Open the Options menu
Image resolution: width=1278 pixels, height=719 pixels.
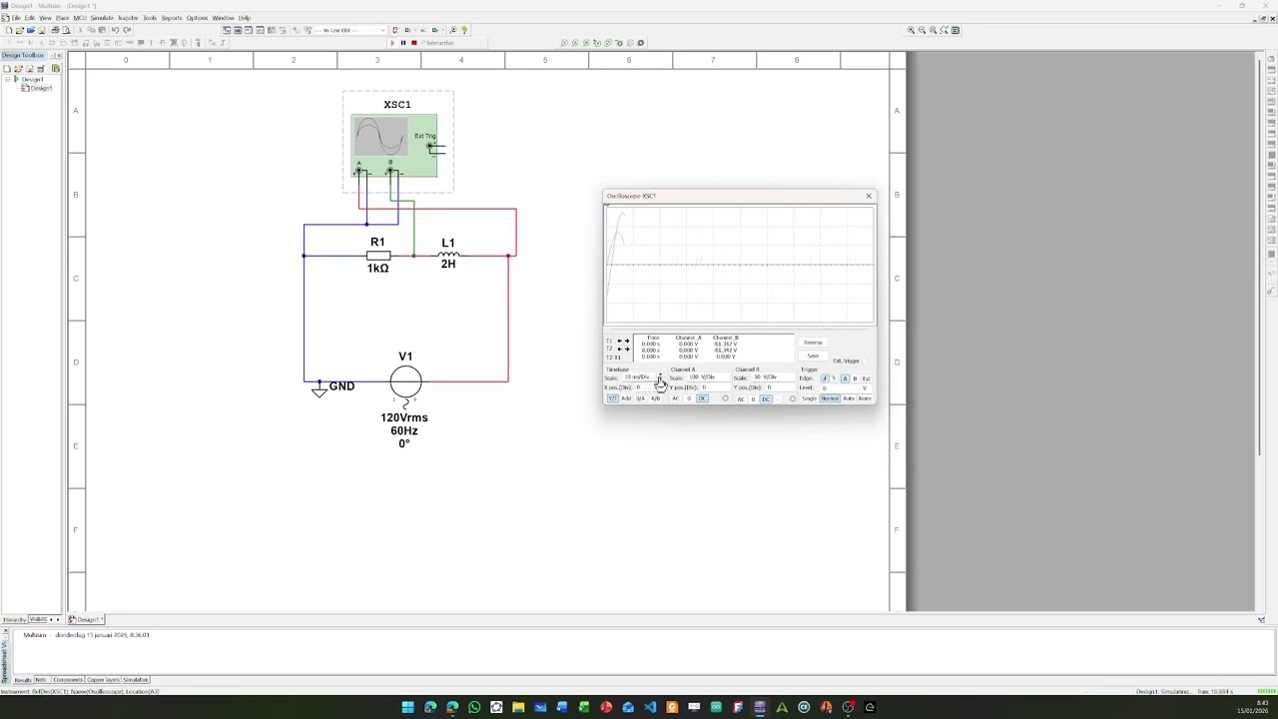[x=197, y=18]
